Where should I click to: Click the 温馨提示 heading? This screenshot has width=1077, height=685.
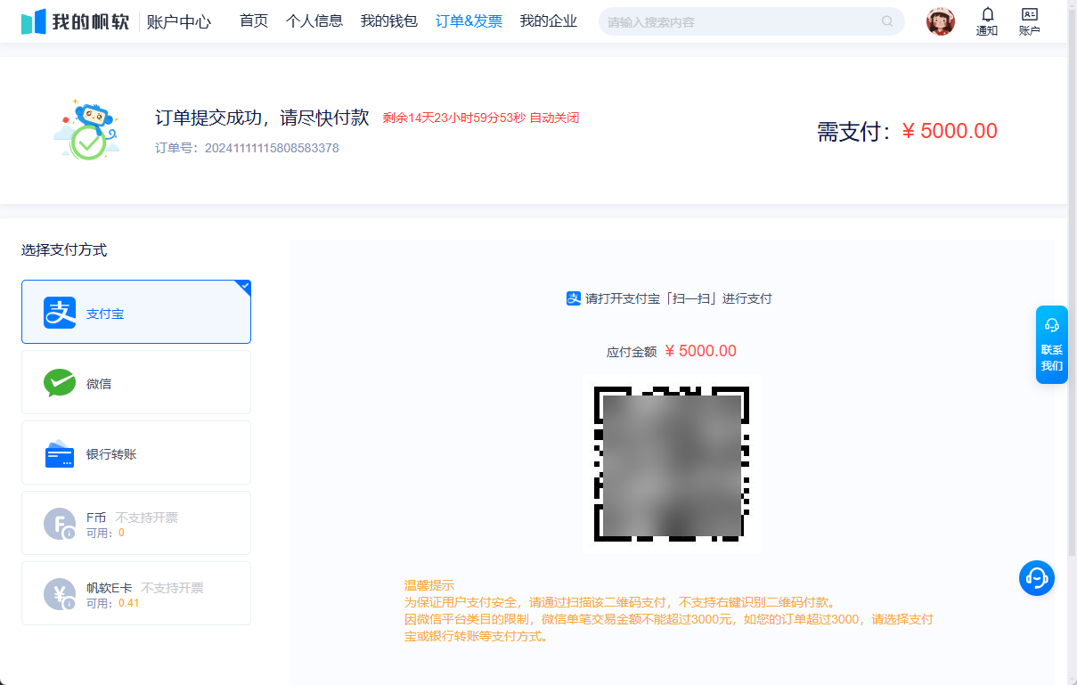pyautogui.click(x=429, y=585)
